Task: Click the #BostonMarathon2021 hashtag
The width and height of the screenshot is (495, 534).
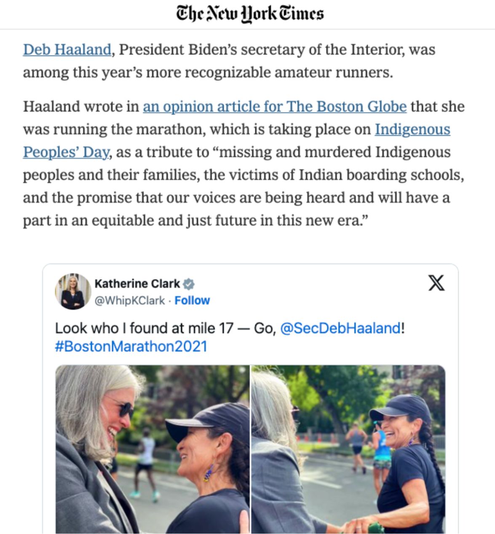Action: (131, 346)
